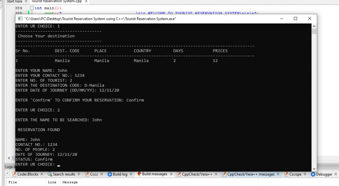Click the console scrollbar up arrow

(314, 26)
